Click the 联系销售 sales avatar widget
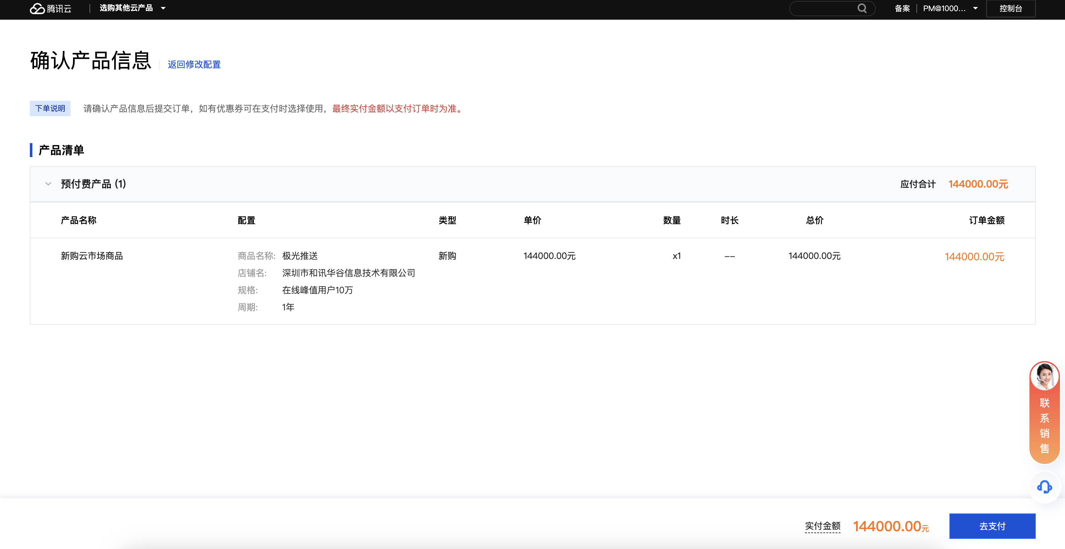Image resolution: width=1065 pixels, height=549 pixels. pyautogui.click(x=1044, y=412)
